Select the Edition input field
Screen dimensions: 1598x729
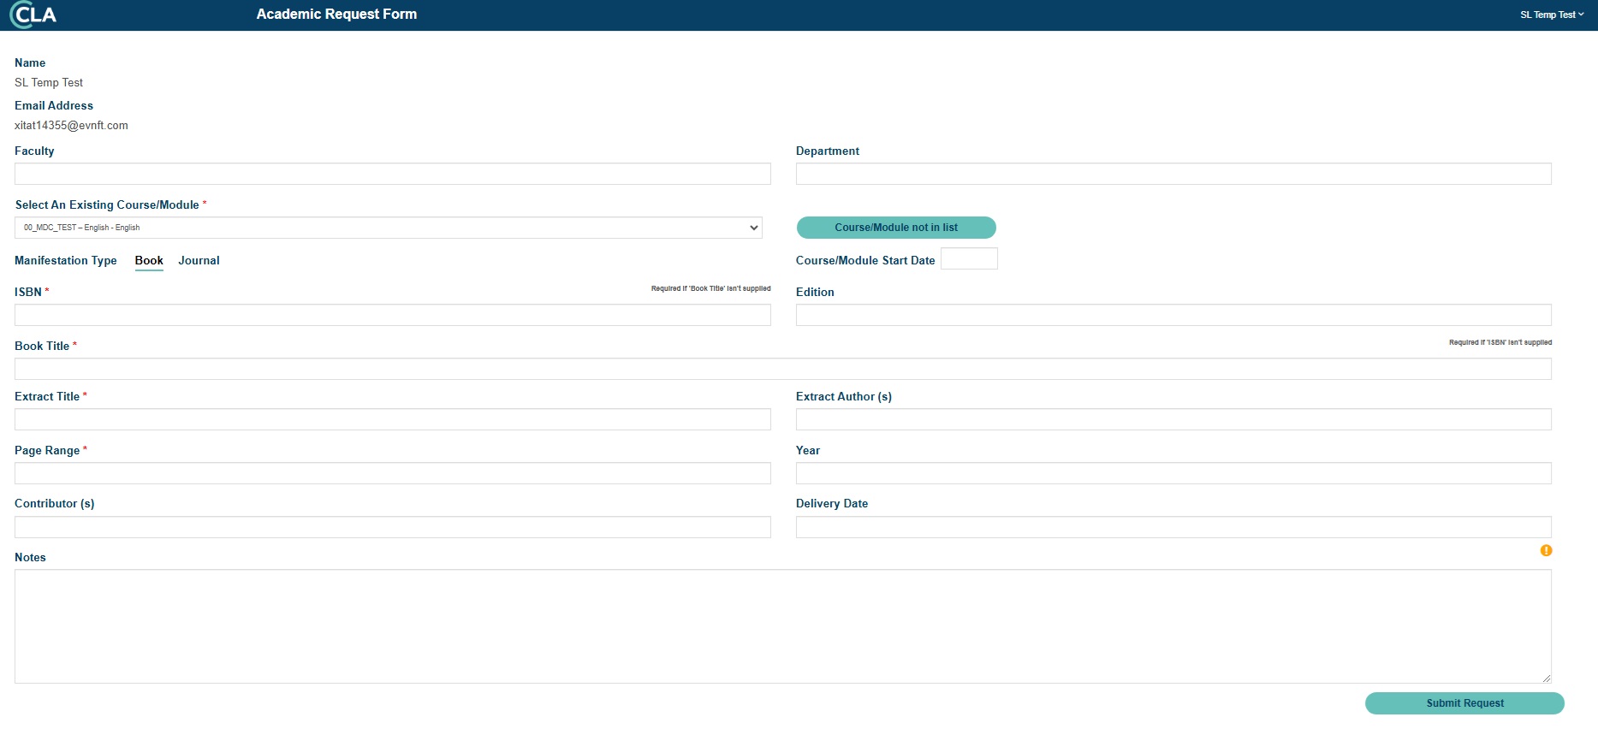1173,315
